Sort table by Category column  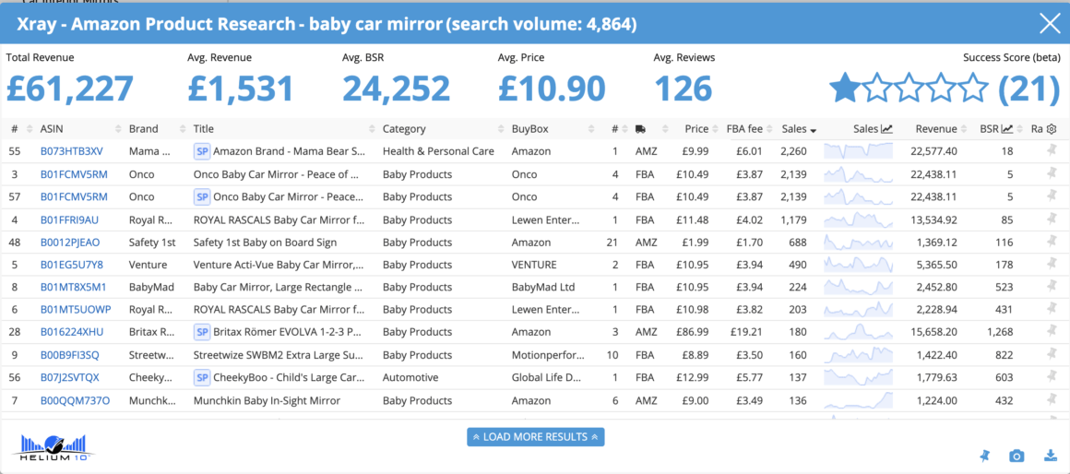point(404,129)
